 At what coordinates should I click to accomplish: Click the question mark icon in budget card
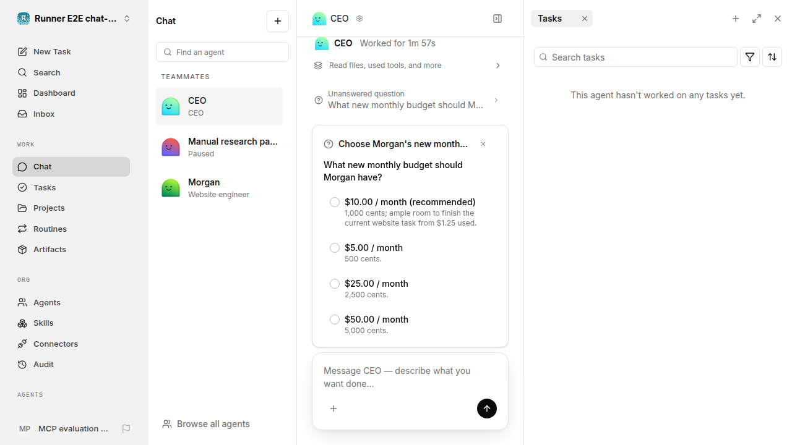(x=329, y=144)
